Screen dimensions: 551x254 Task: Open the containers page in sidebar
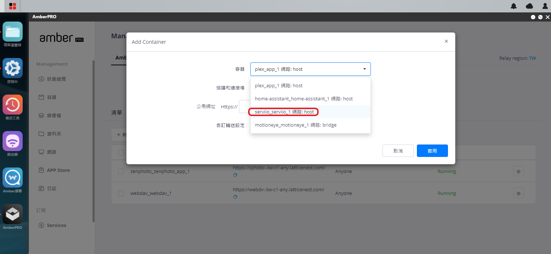pyautogui.click(x=47, y=97)
